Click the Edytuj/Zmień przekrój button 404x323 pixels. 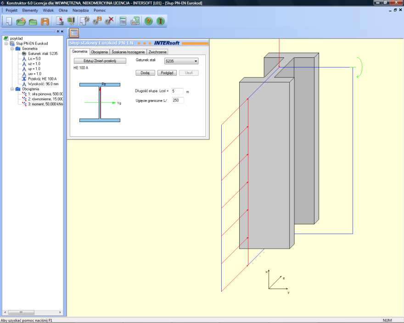[100, 61]
